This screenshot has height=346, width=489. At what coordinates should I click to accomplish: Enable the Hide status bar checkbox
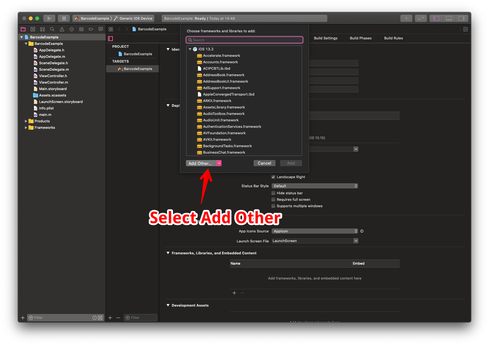click(x=273, y=193)
